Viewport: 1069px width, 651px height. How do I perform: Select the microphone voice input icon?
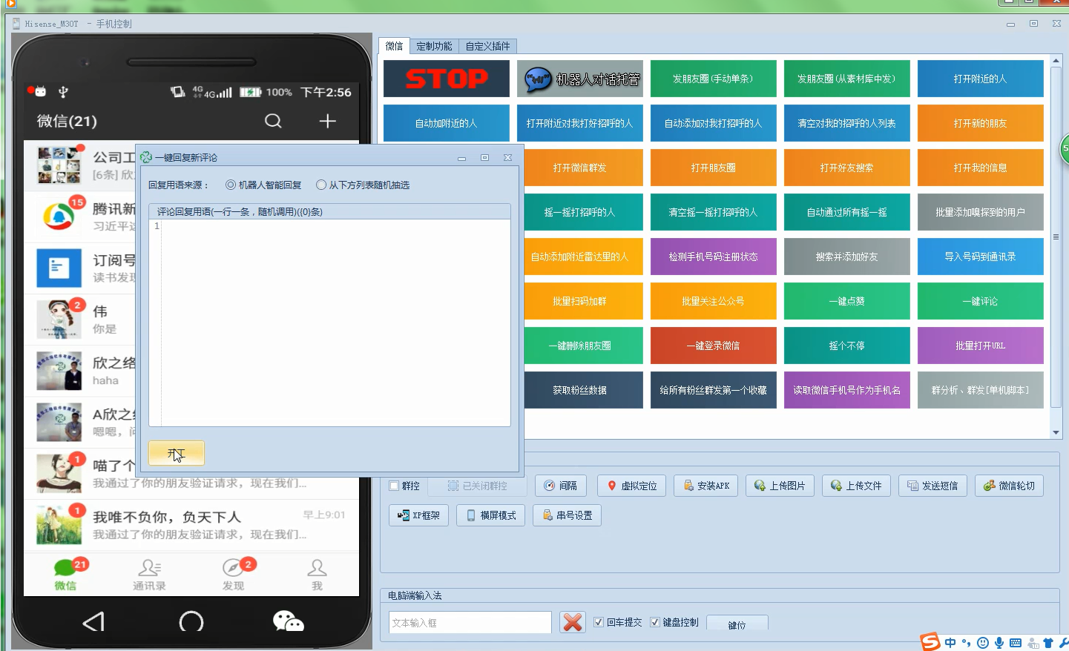pos(1001,644)
